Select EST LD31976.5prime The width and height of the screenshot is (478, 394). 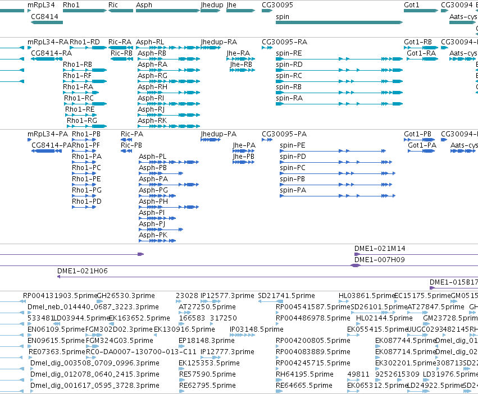450,374
